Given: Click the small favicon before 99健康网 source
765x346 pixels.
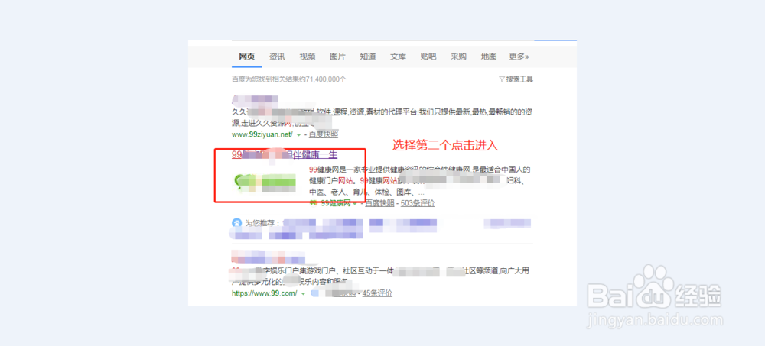Looking at the screenshot, I should pos(313,203).
